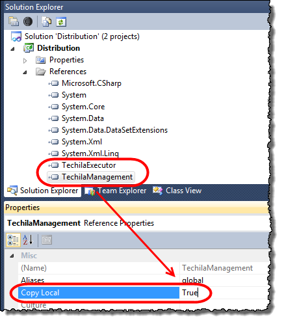This screenshot has height=322, width=282.
Task: Click the Properties panel title bar
Action: coord(136,208)
